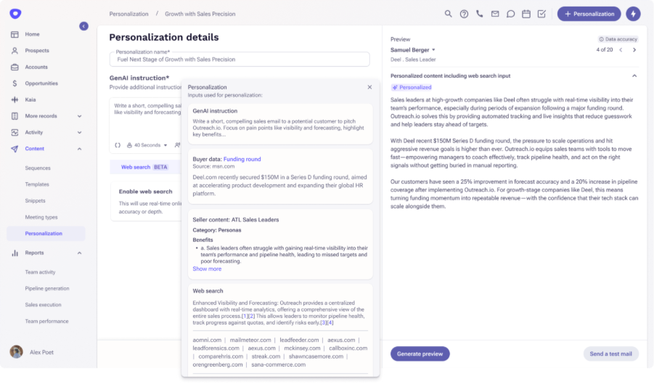Open Sales execution report
The image size is (654, 384).
point(43,305)
